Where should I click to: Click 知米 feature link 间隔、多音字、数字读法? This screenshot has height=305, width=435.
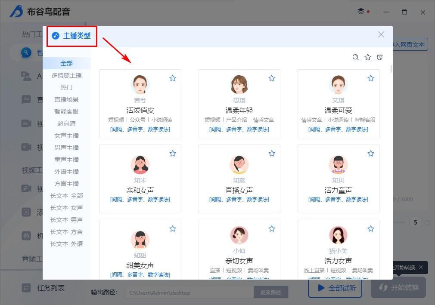coord(140,200)
